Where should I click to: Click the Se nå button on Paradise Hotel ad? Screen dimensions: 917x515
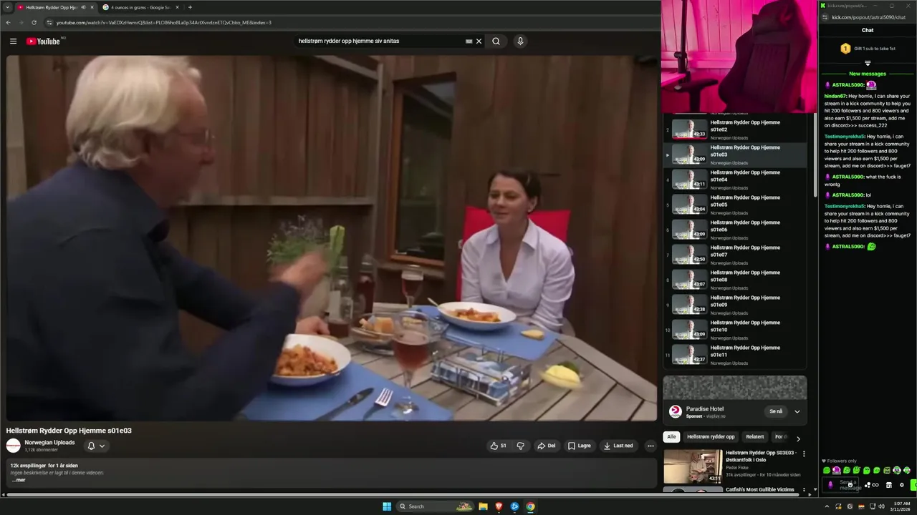click(776, 411)
